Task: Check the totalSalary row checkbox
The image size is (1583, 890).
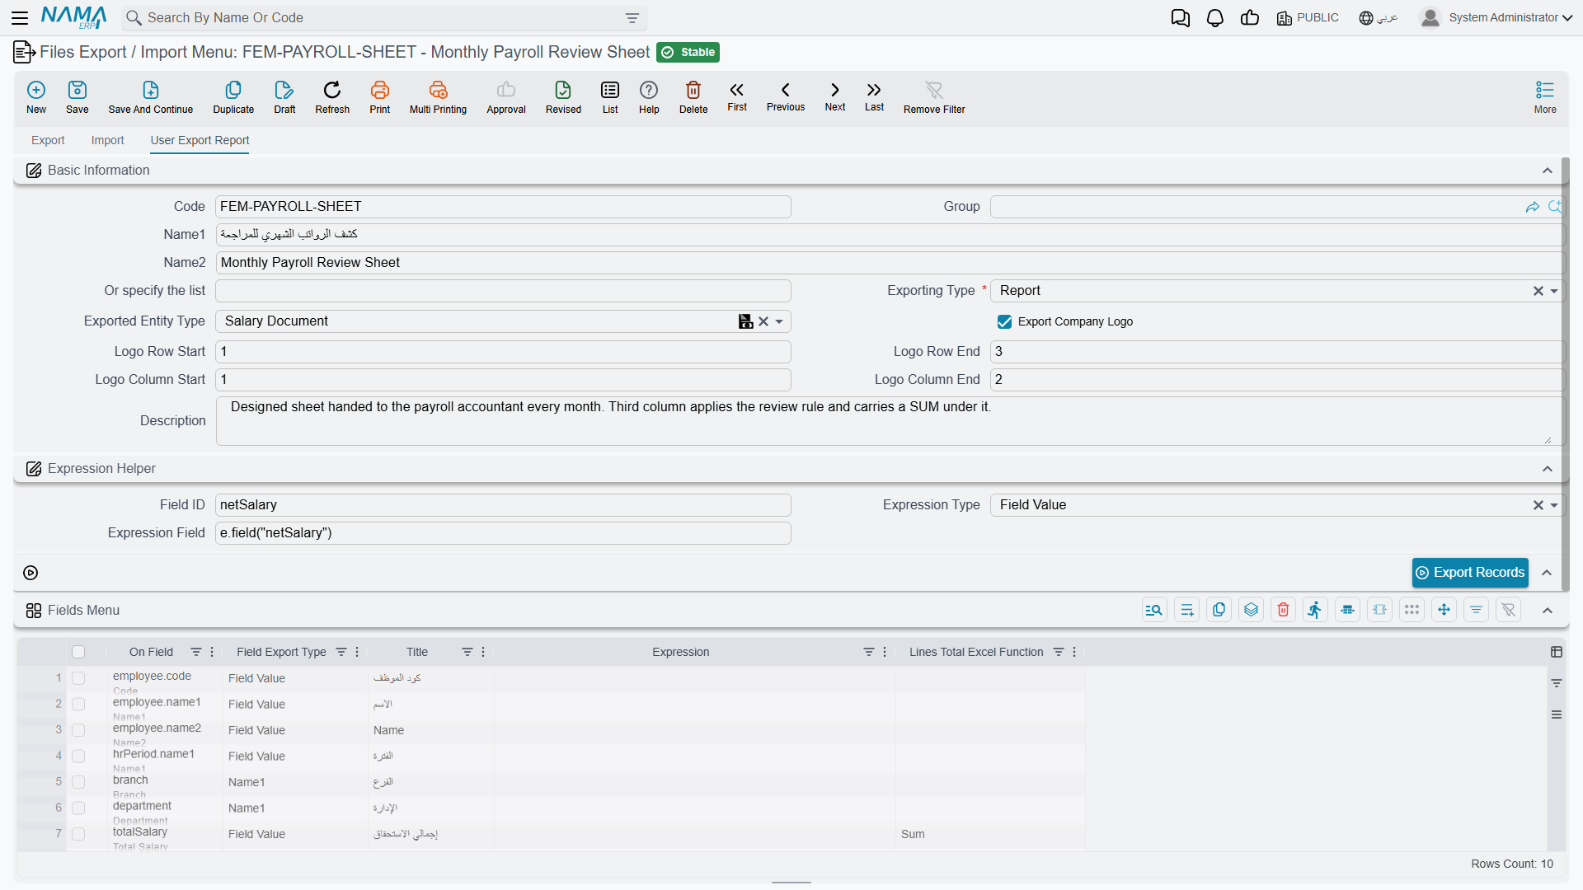Action: tap(78, 834)
